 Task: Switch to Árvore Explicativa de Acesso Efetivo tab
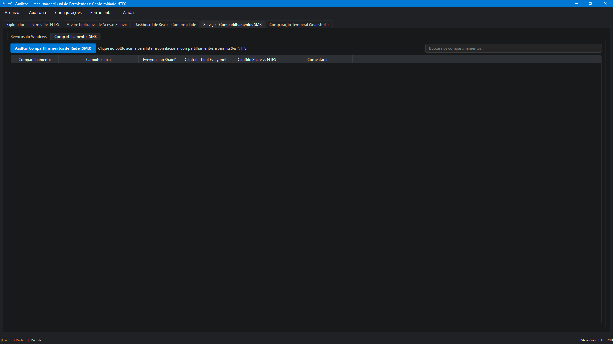[x=97, y=25]
